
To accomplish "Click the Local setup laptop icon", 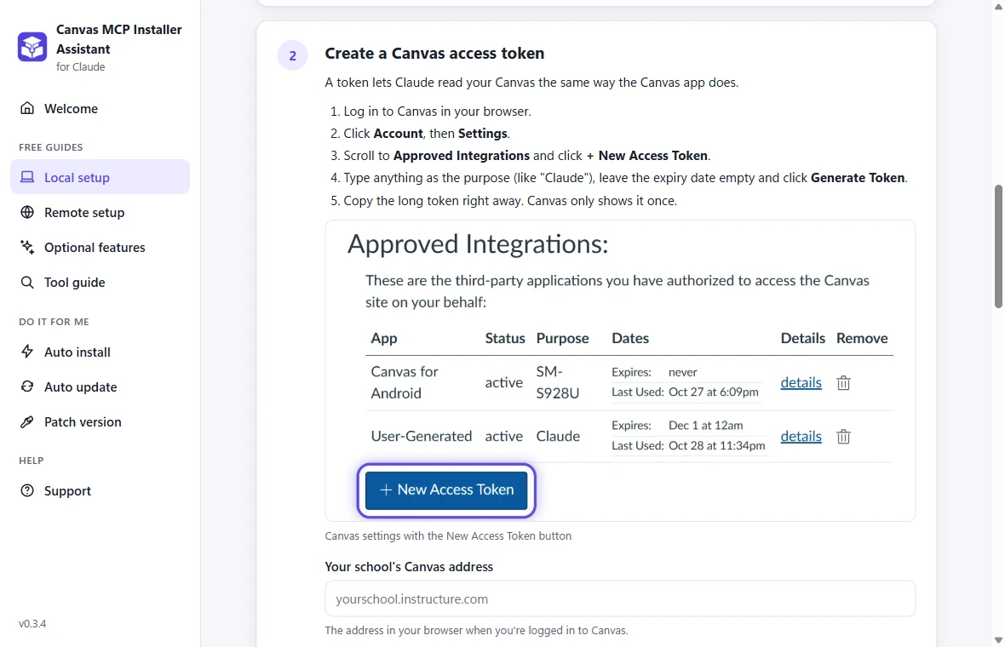I will pyautogui.click(x=27, y=177).
